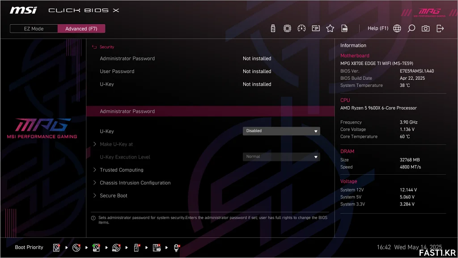Click the CPU heading in Information panel
The height and width of the screenshot is (258, 458).
point(345,100)
